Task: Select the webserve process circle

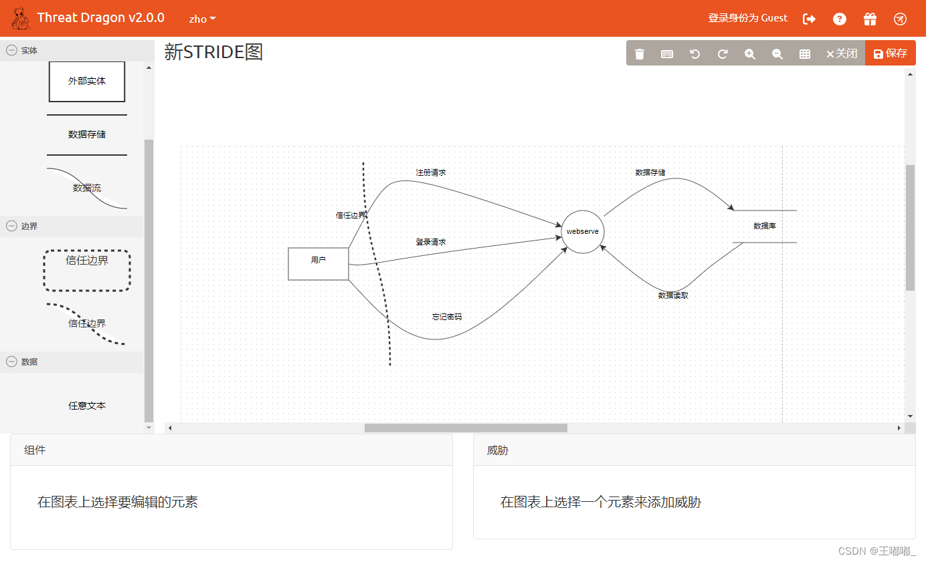Action: tap(583, 232)
